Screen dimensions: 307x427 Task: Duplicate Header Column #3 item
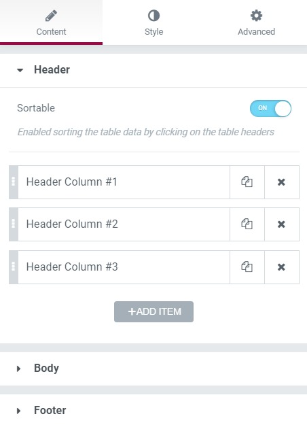(x=247, y=267)
